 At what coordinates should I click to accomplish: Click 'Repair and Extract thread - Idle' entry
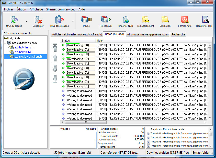(x=167, y=129)
